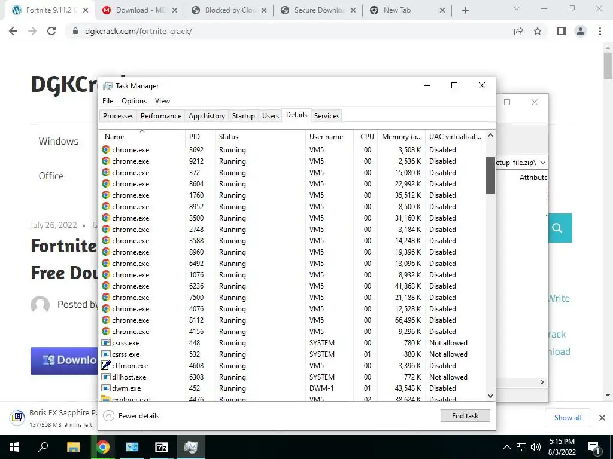Image resolution: width=613 pixels, height=459 pixels.
Task: Sort by Memory column header
Action: pos(402,137)
